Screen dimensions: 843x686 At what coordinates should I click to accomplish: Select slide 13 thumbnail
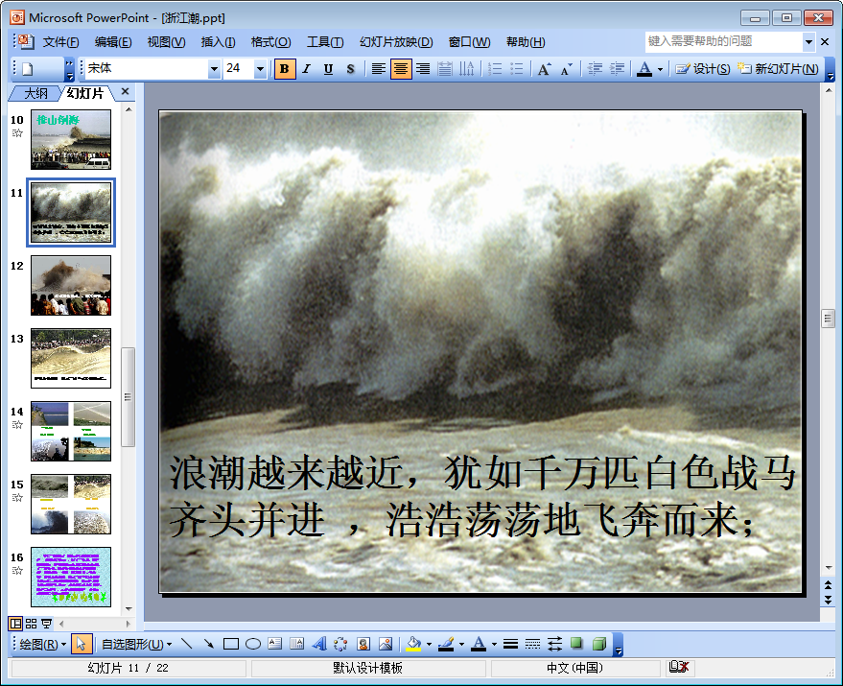click(x=70, y=358)
